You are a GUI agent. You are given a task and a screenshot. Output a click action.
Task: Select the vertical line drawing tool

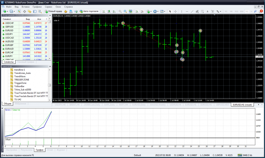[182, 11]
